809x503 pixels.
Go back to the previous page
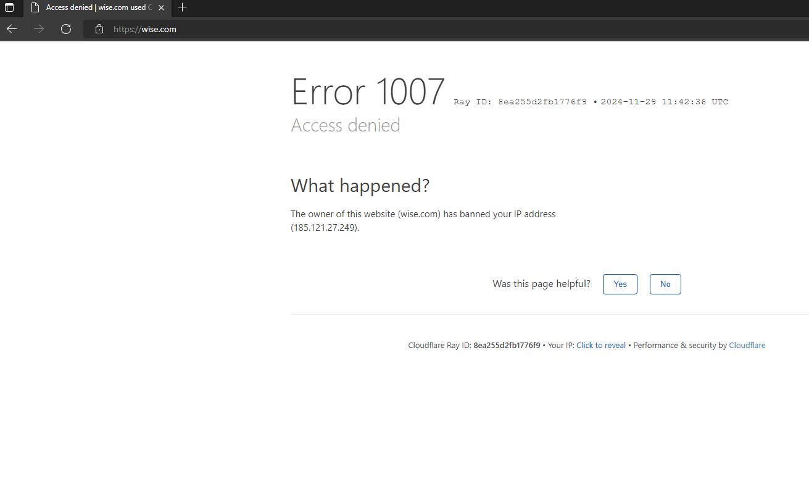coord(12,29)
